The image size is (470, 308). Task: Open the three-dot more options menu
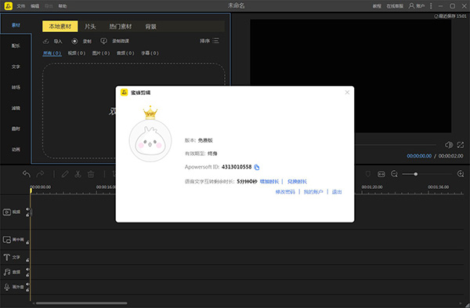point(431,5)
